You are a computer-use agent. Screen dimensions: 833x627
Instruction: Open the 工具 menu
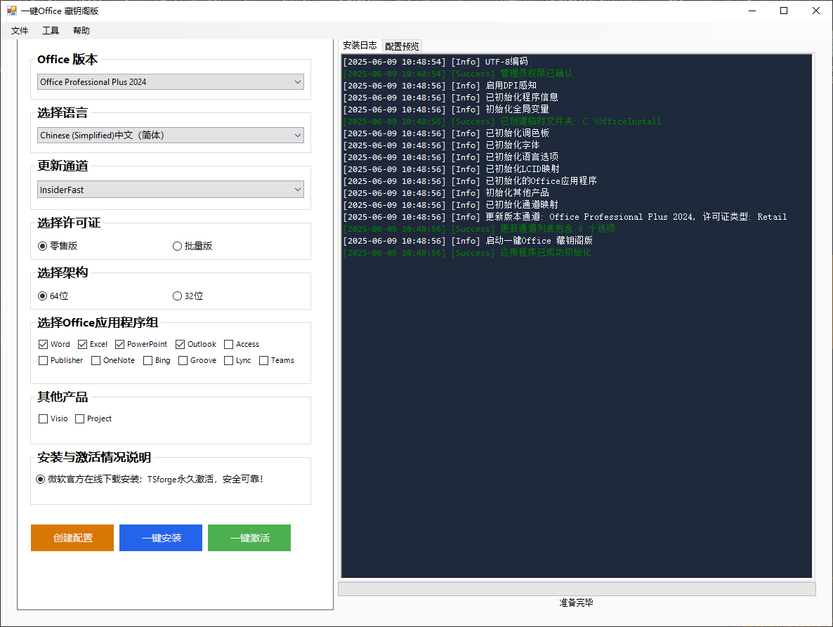click(51, 31)
